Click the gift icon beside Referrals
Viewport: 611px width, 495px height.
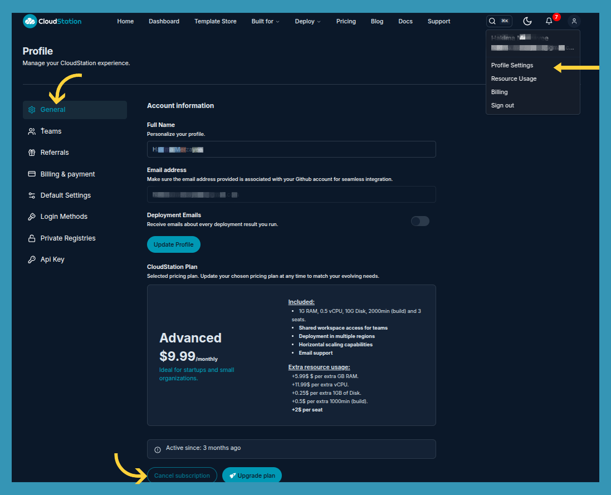tap(32, 153)
